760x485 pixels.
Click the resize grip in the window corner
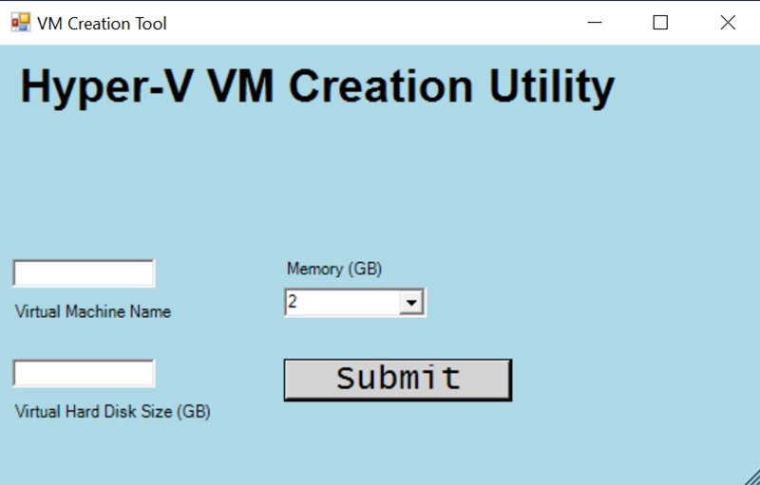pos(750,476)
